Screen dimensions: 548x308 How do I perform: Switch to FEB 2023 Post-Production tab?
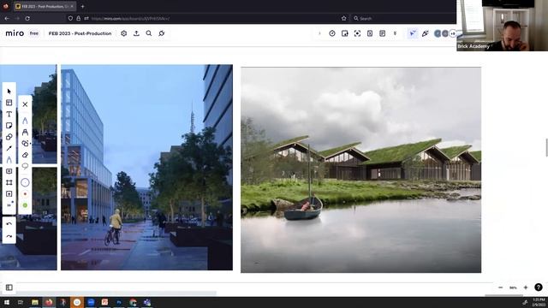pyautogui.click(x=45, y=6)
